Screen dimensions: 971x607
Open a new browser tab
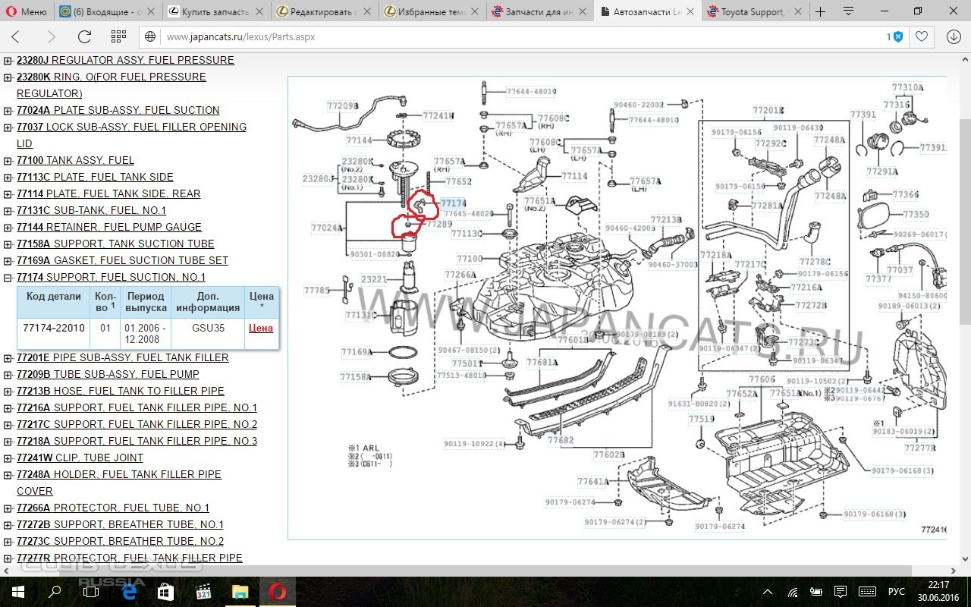tap(821, 12)
